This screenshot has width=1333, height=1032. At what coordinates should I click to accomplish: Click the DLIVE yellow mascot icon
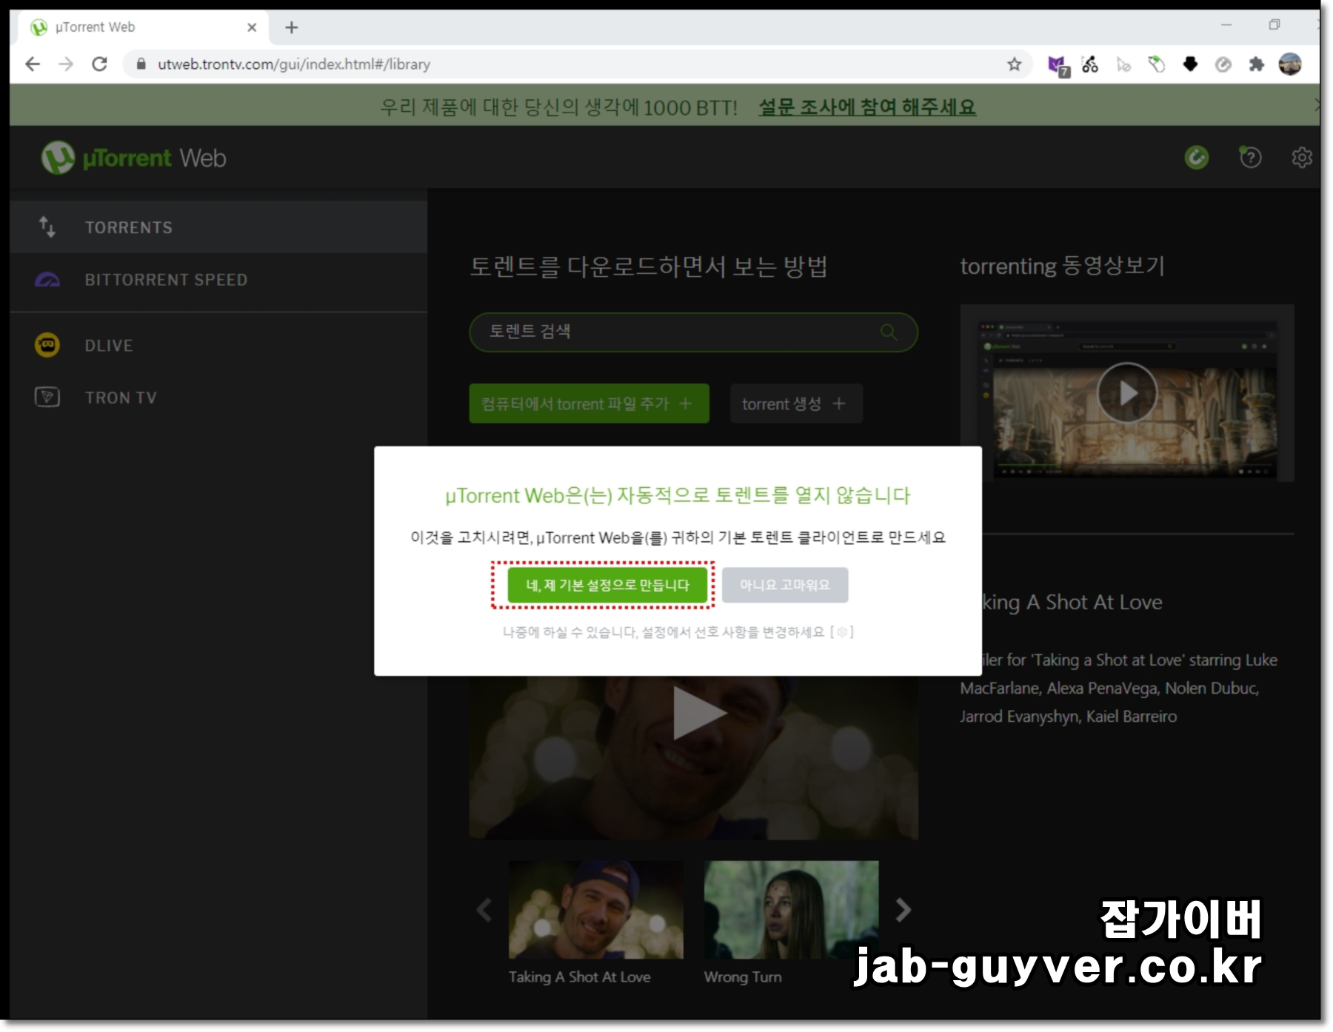pos(47,345)
